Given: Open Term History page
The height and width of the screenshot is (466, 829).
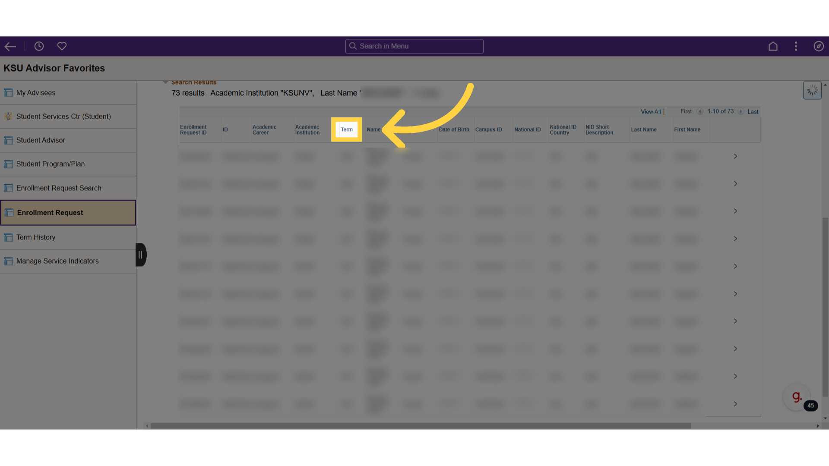Looking at the screenshot, I should [x=68, y=237].
